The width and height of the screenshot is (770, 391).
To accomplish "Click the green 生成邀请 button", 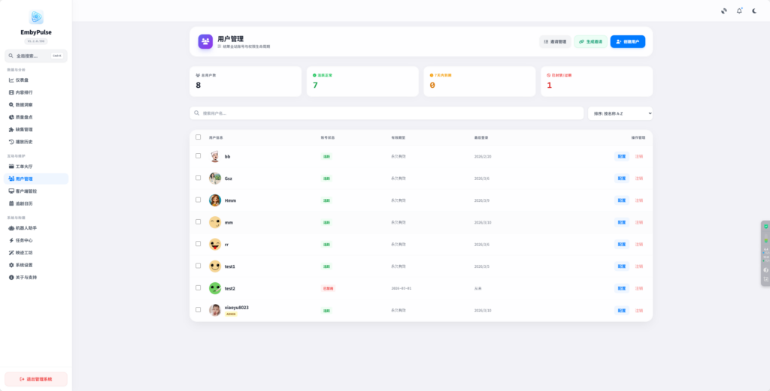I will [590, 42].
